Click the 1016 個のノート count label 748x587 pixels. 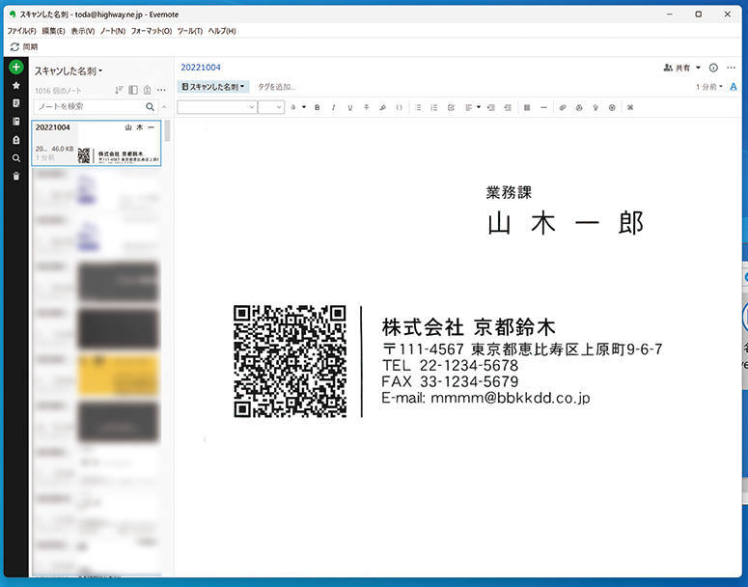[58, 90]
